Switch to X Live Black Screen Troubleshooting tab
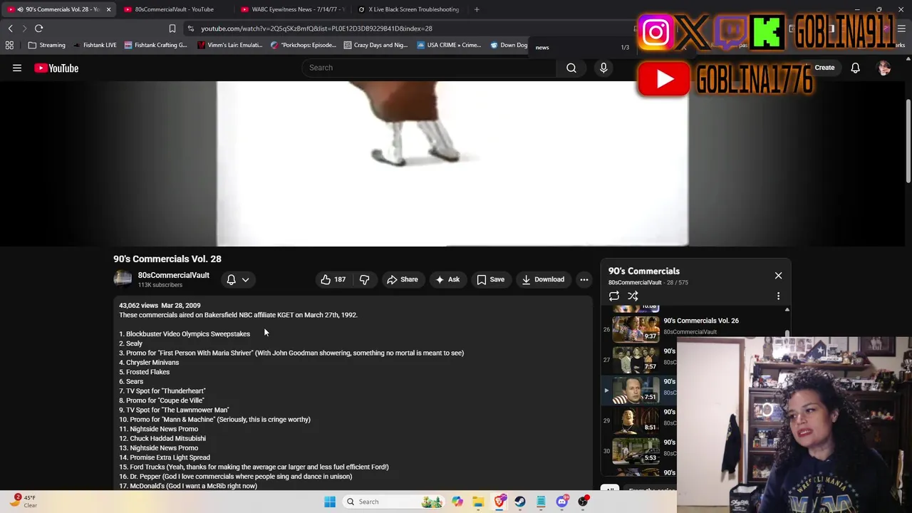The width and height of the screenshot is (912, 513). [410, 9]
